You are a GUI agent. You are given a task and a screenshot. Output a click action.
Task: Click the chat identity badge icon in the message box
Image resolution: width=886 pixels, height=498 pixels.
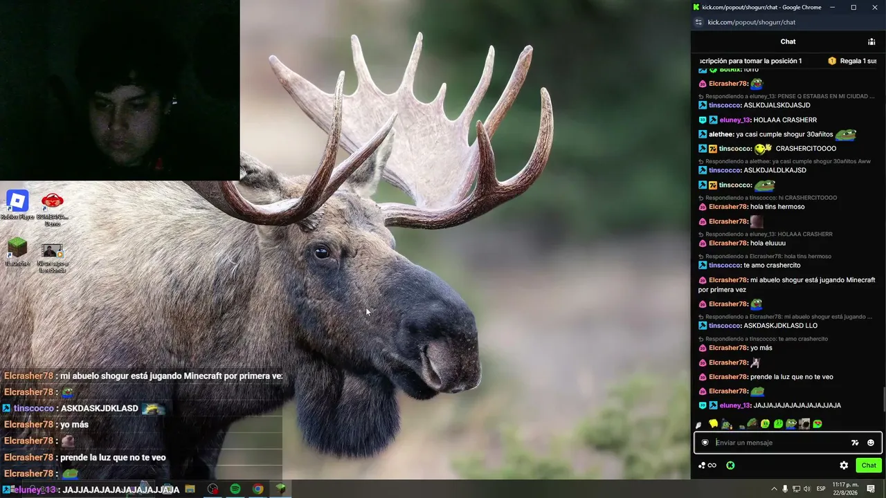tap(705, 443)
